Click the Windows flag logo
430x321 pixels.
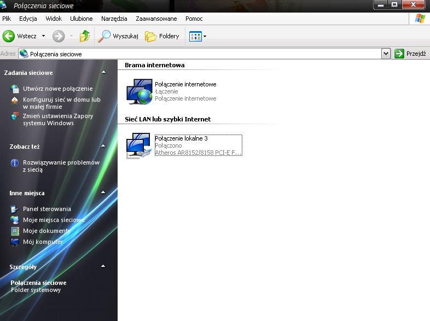tap(420, 19)
